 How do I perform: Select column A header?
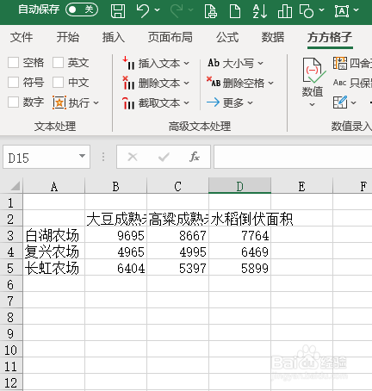click(x=54, y=186)
